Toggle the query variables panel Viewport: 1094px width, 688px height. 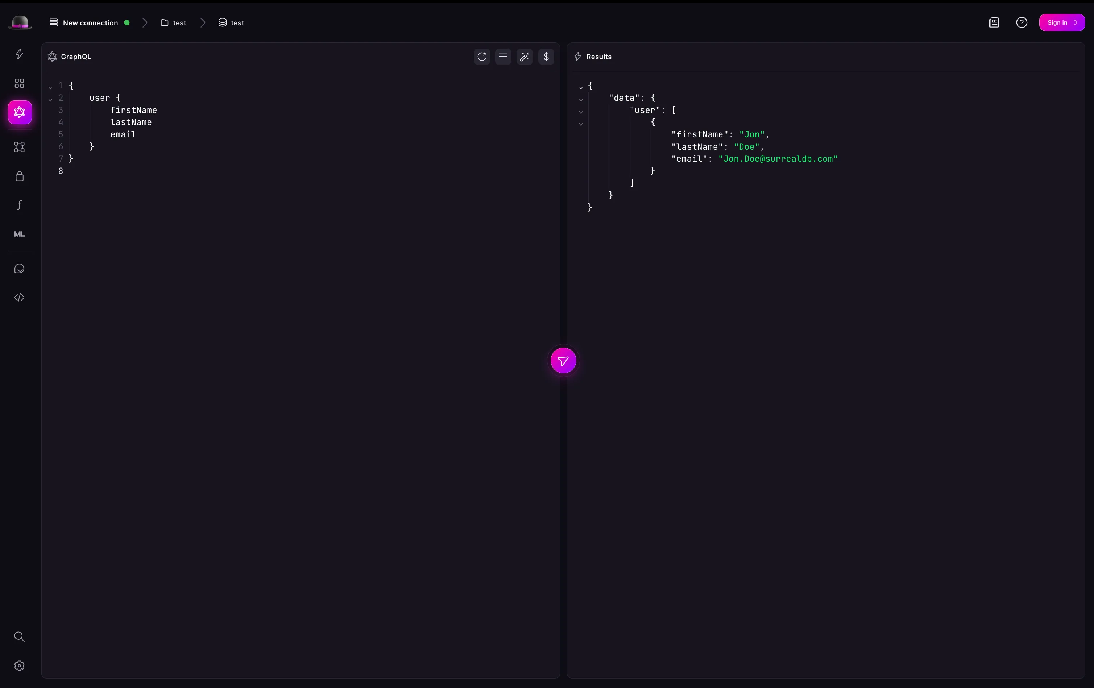click(x=546, y=57)
